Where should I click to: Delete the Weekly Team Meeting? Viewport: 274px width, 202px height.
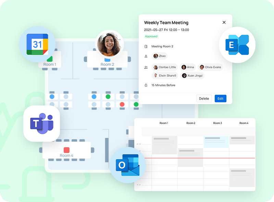pos(204,99)
